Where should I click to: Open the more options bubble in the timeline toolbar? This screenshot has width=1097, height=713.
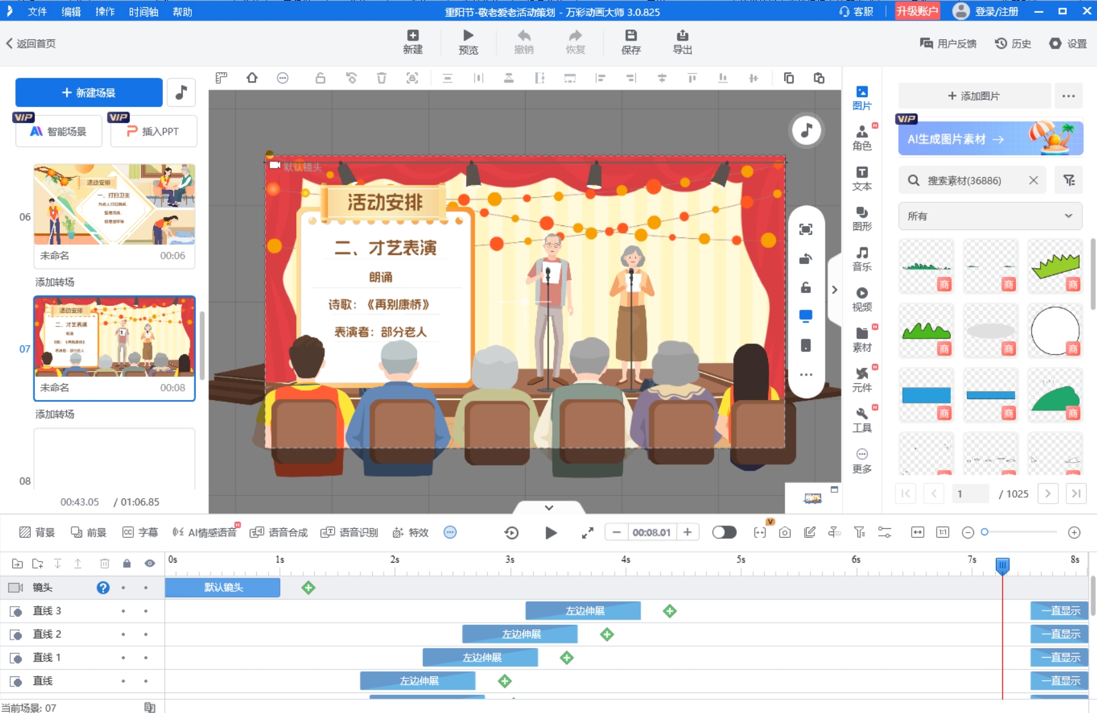tap(450, 532)
